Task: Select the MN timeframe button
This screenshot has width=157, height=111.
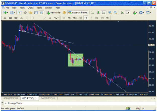Action: [107, 18]
